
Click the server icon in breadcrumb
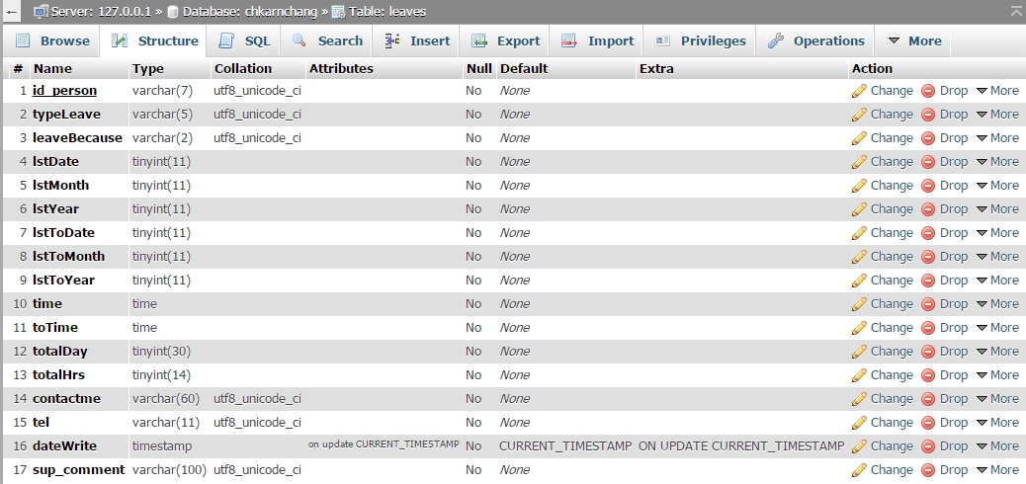pyautogui.click(x=41, y=11)
